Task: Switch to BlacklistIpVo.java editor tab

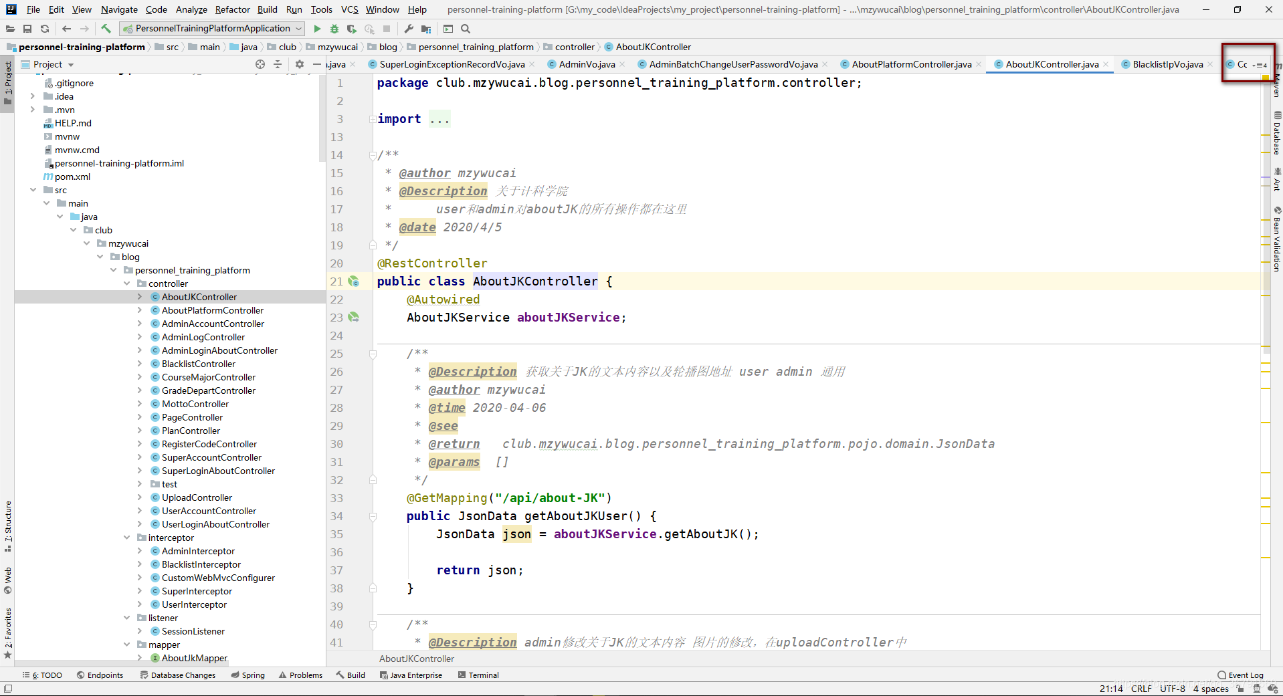Action: click(x=1167, y=64)
